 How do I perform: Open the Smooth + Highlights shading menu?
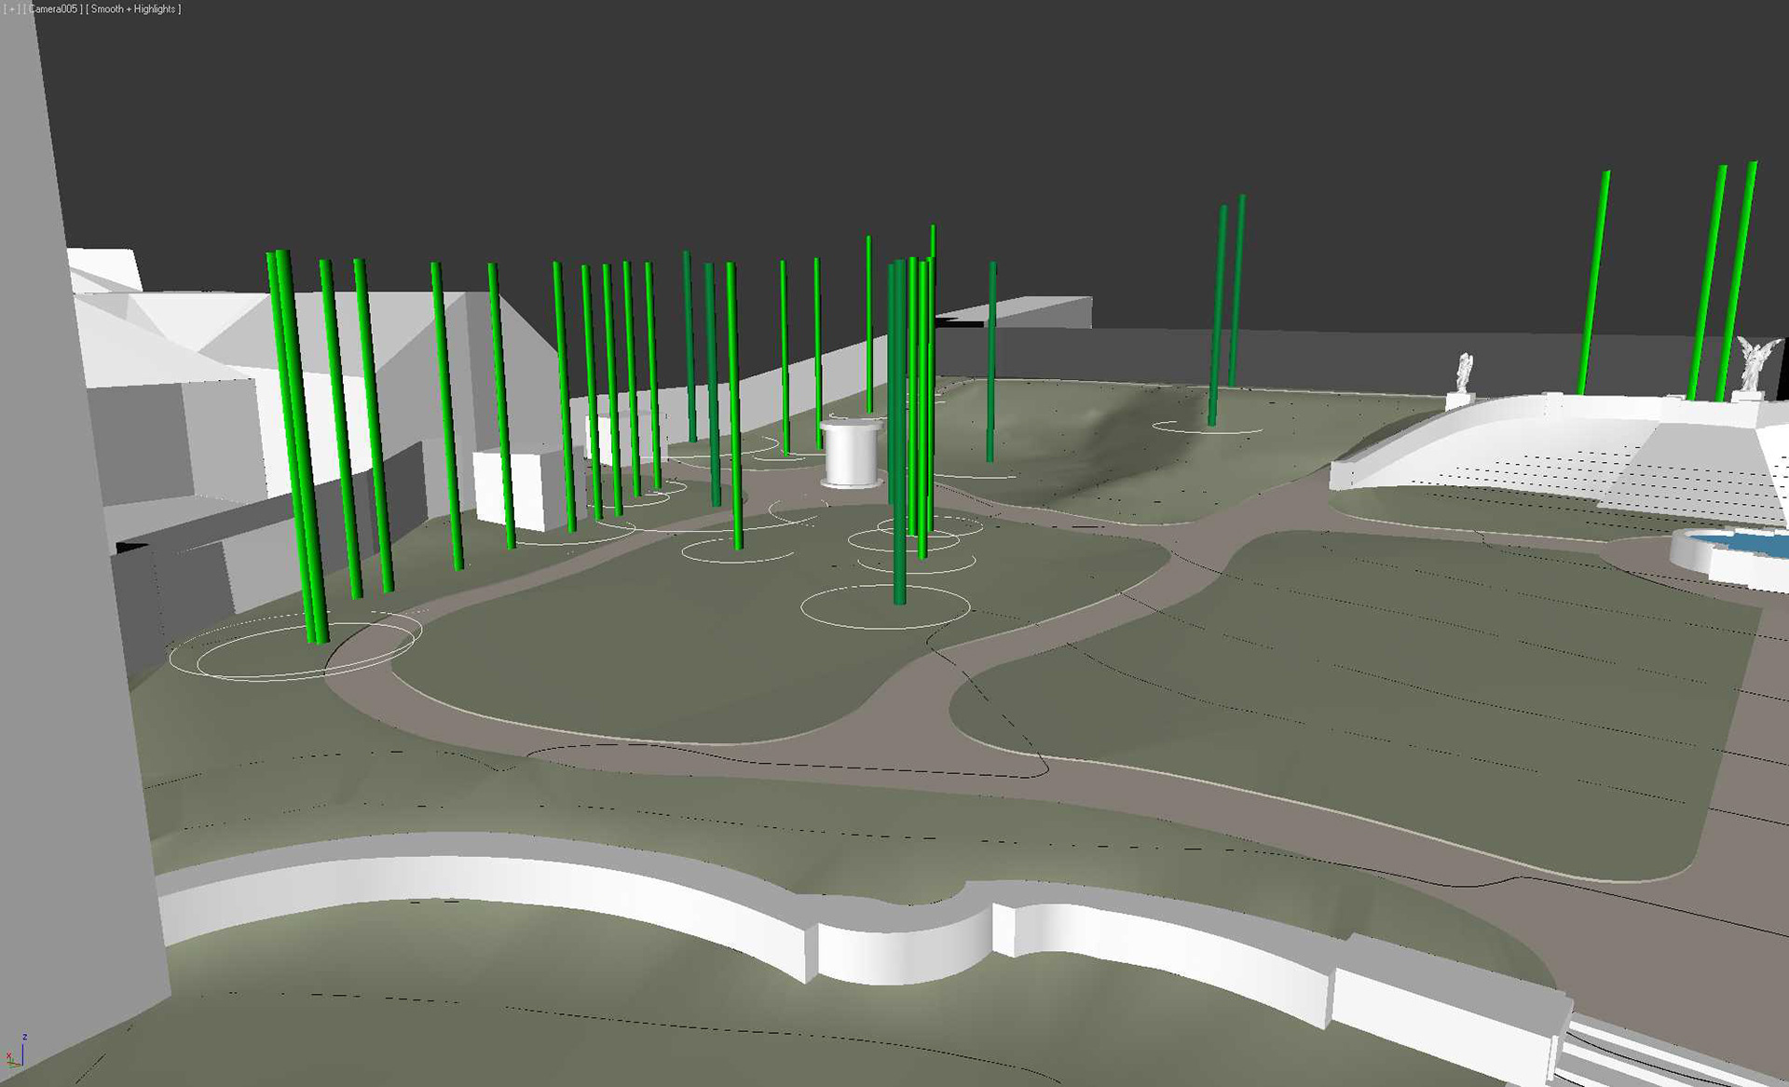pyautogui.click(x=134, y=9)
